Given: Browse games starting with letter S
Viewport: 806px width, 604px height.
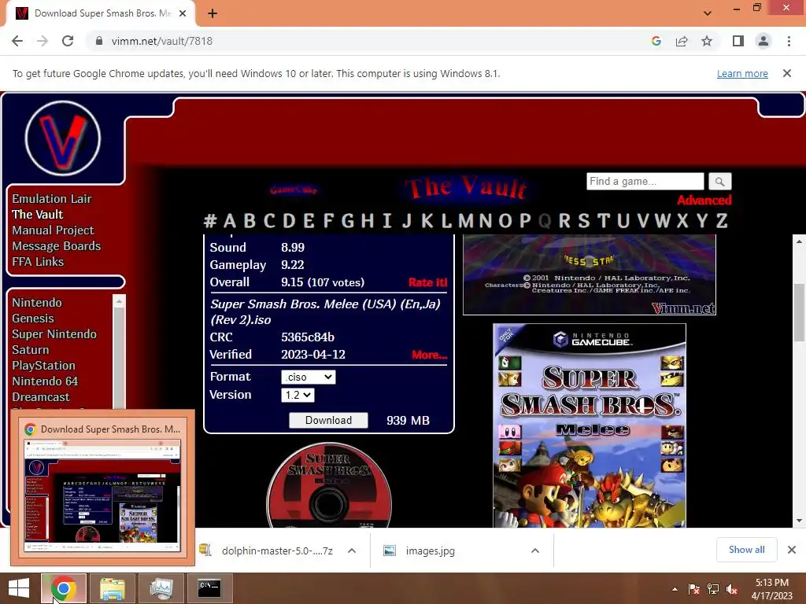Looking at the screenshot, I should coord(584,221).
